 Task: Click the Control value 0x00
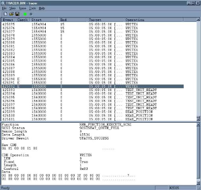point(84,169)
